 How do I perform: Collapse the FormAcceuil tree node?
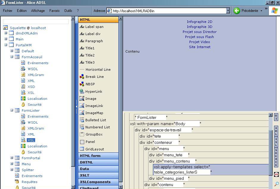tap(12, 57)
